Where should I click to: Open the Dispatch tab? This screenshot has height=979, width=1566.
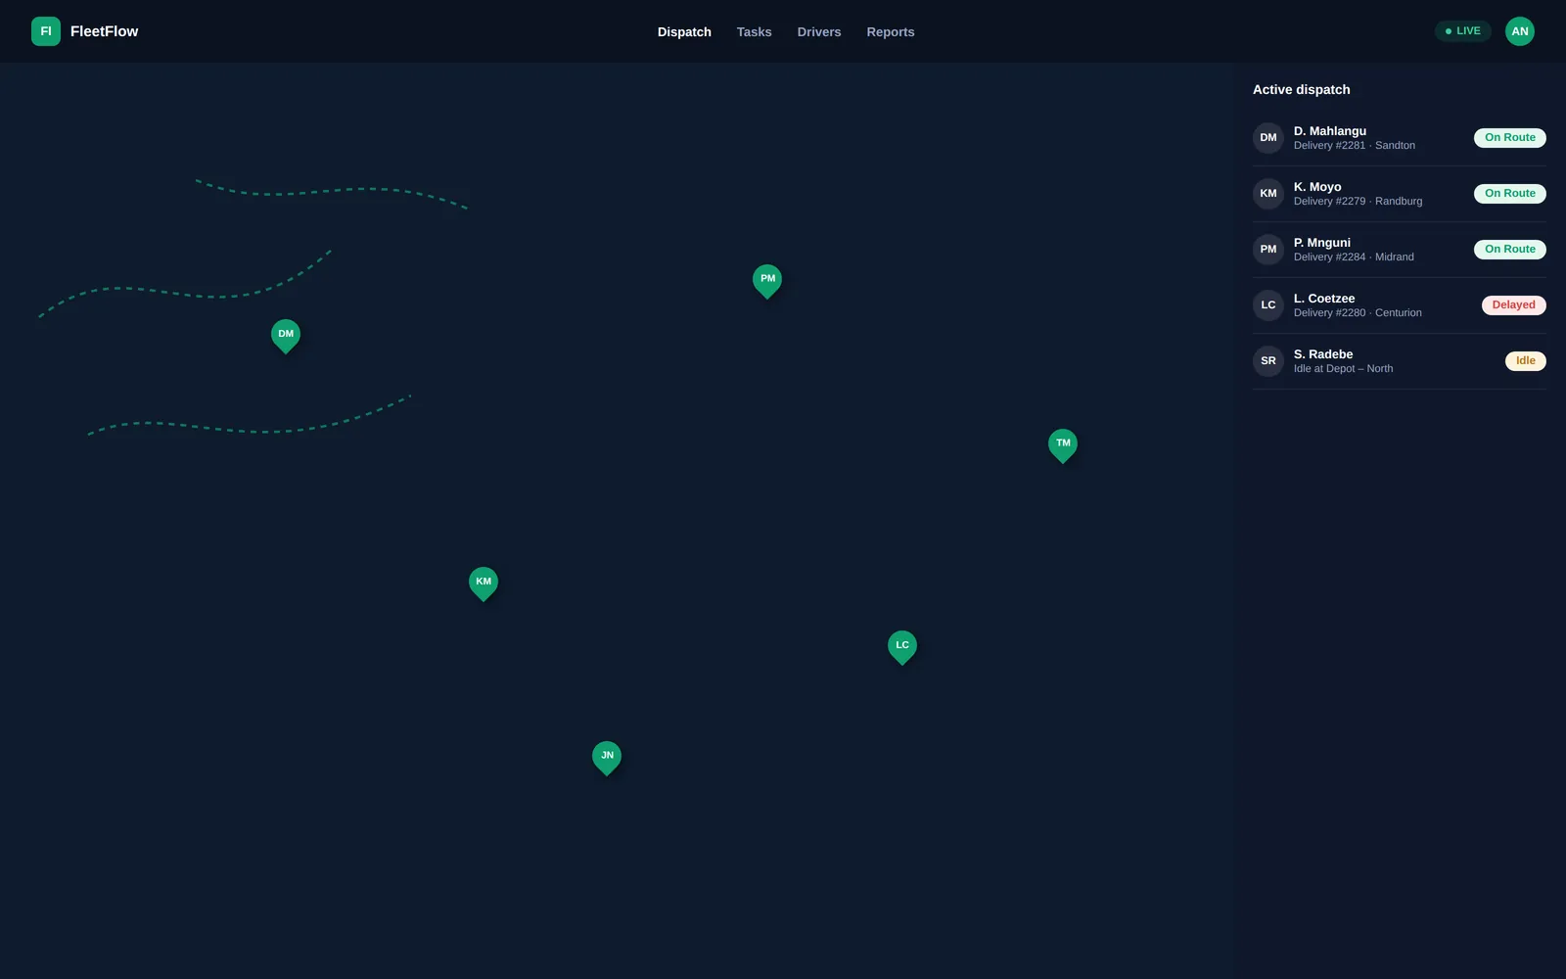(x=684, y=32)
